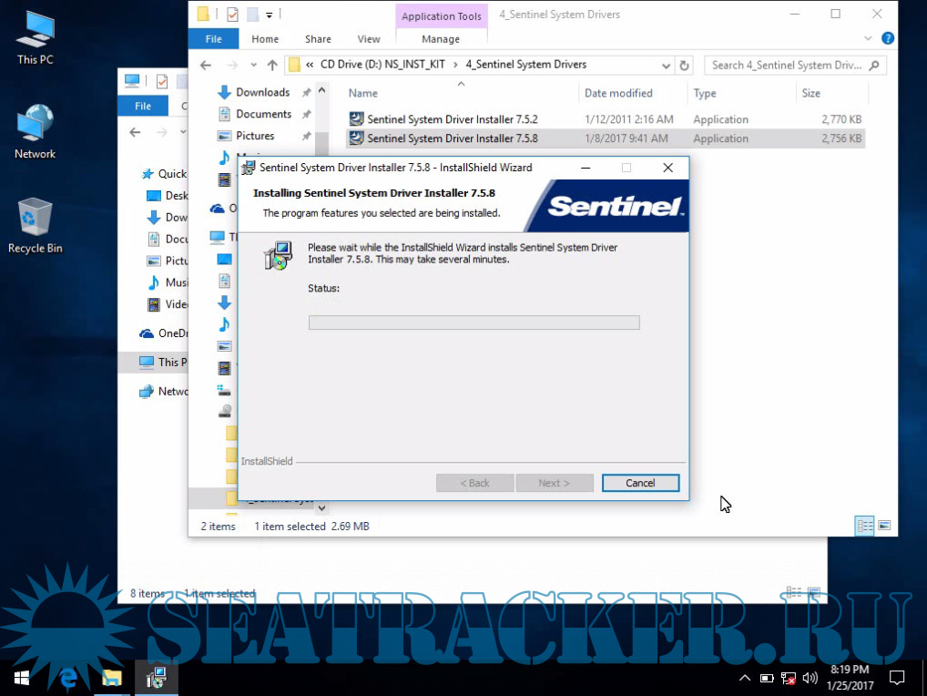
Task: Select Sentinel System Driver Installer 7.5.2 file
Action: 452,119
